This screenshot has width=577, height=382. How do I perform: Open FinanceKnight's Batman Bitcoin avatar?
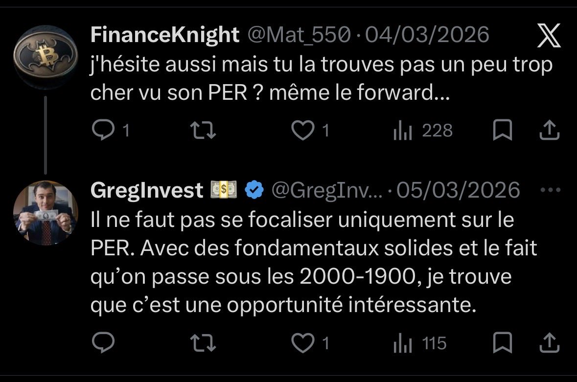45,58
